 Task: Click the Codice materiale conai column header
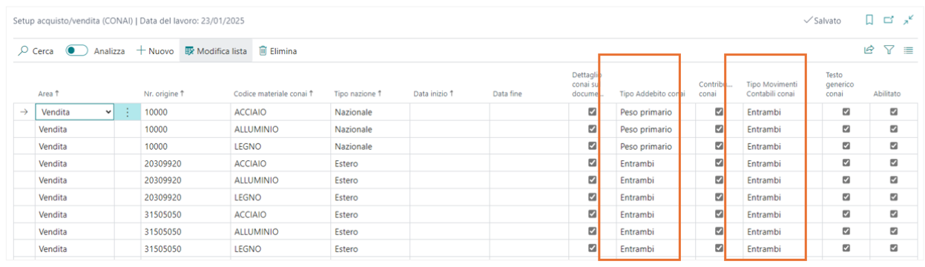[x=274, y=93]
